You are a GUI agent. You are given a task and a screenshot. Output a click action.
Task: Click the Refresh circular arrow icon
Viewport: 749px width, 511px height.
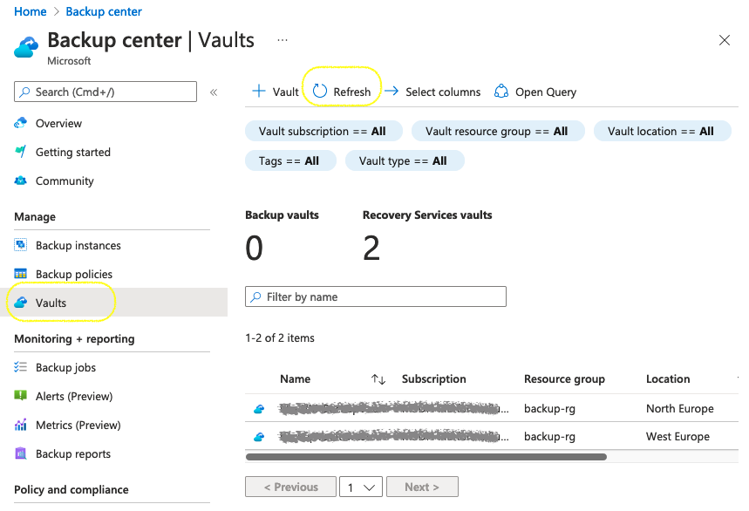click(x=319, y=91)
